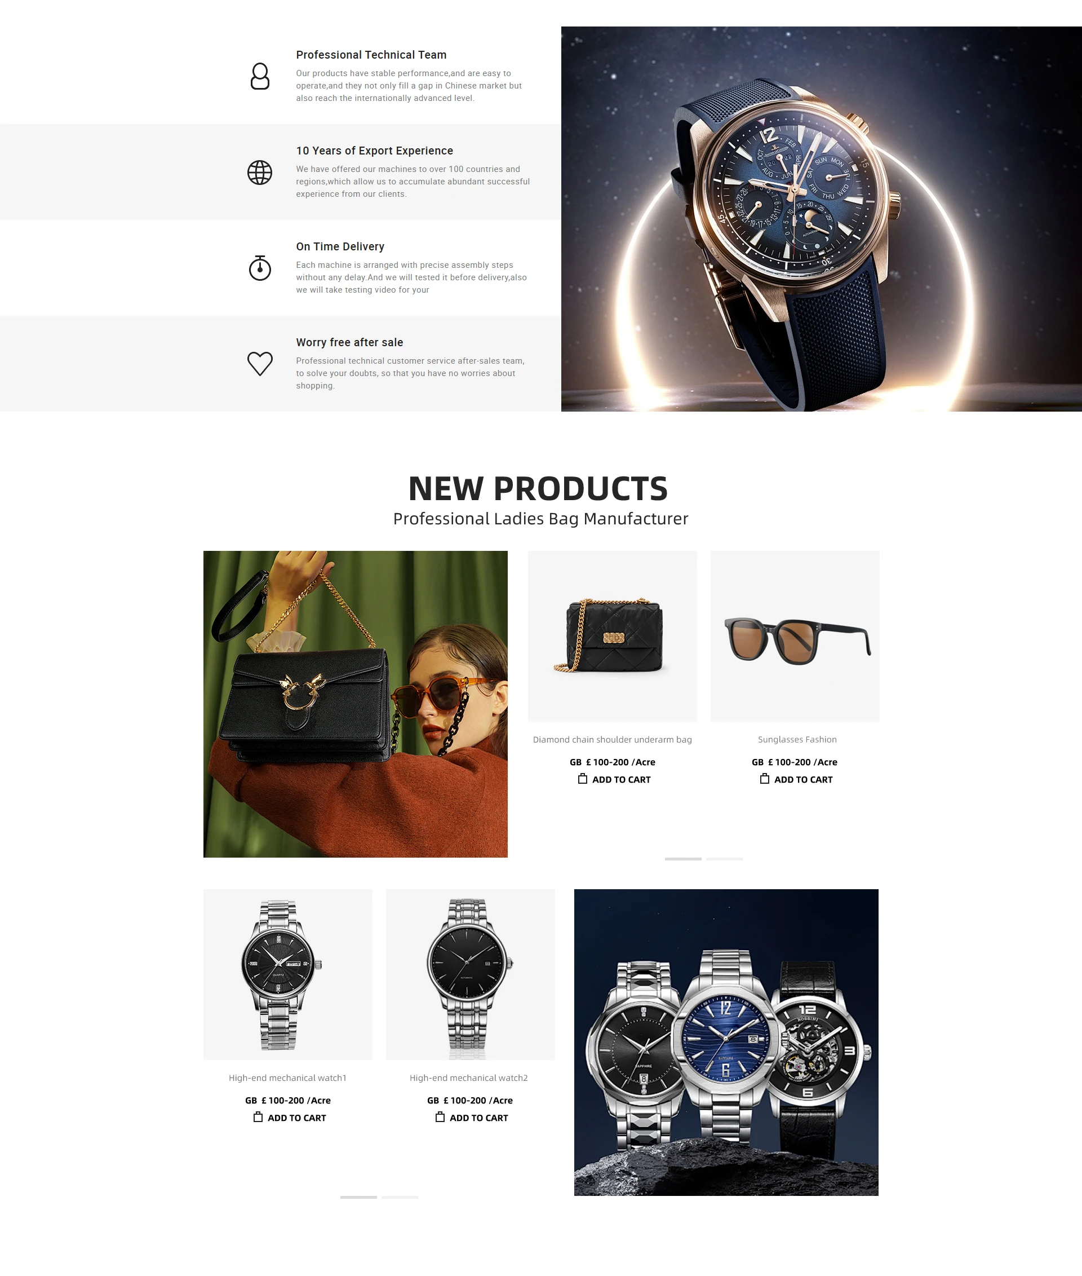Click the handbag model promotional image
Viewport: 1082px width, 1276px height.
pyautogui.click(x=356, y=704)
